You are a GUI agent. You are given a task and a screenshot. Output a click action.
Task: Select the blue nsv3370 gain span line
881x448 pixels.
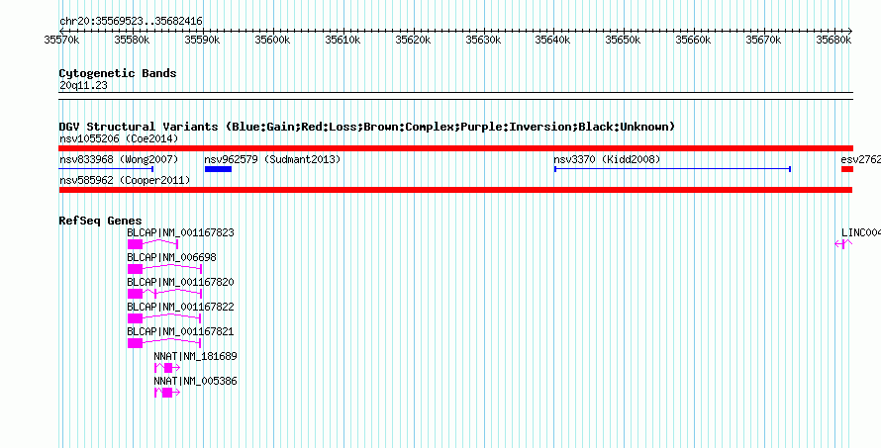click(x=672, y=169)
